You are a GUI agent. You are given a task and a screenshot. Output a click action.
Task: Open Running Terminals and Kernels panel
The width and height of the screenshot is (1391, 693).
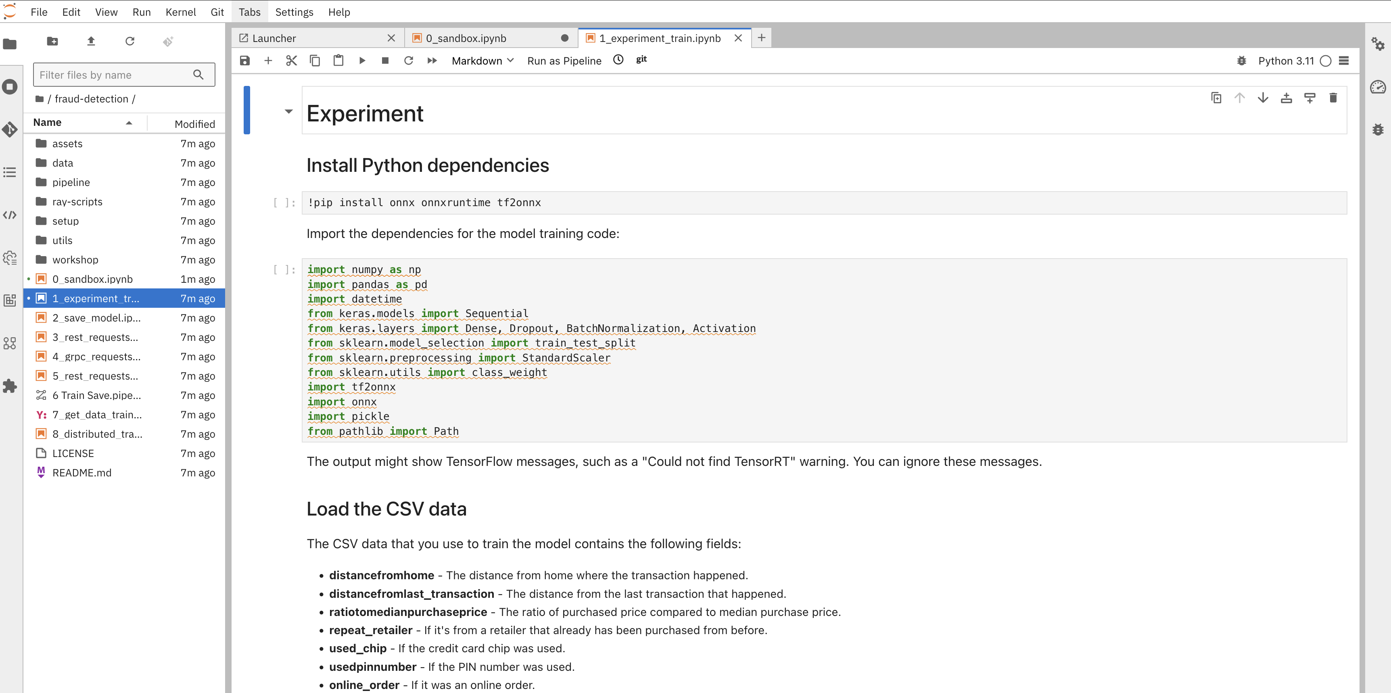coord(10,87)
